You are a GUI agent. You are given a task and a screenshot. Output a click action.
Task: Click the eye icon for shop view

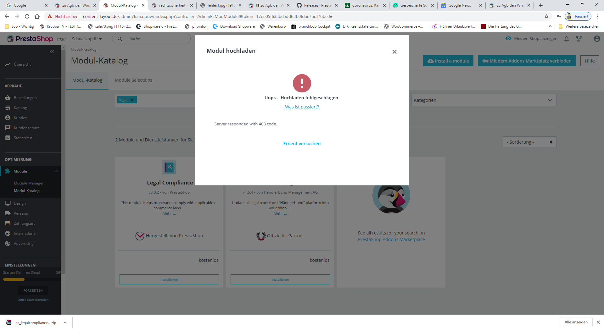tap(508, 39)
